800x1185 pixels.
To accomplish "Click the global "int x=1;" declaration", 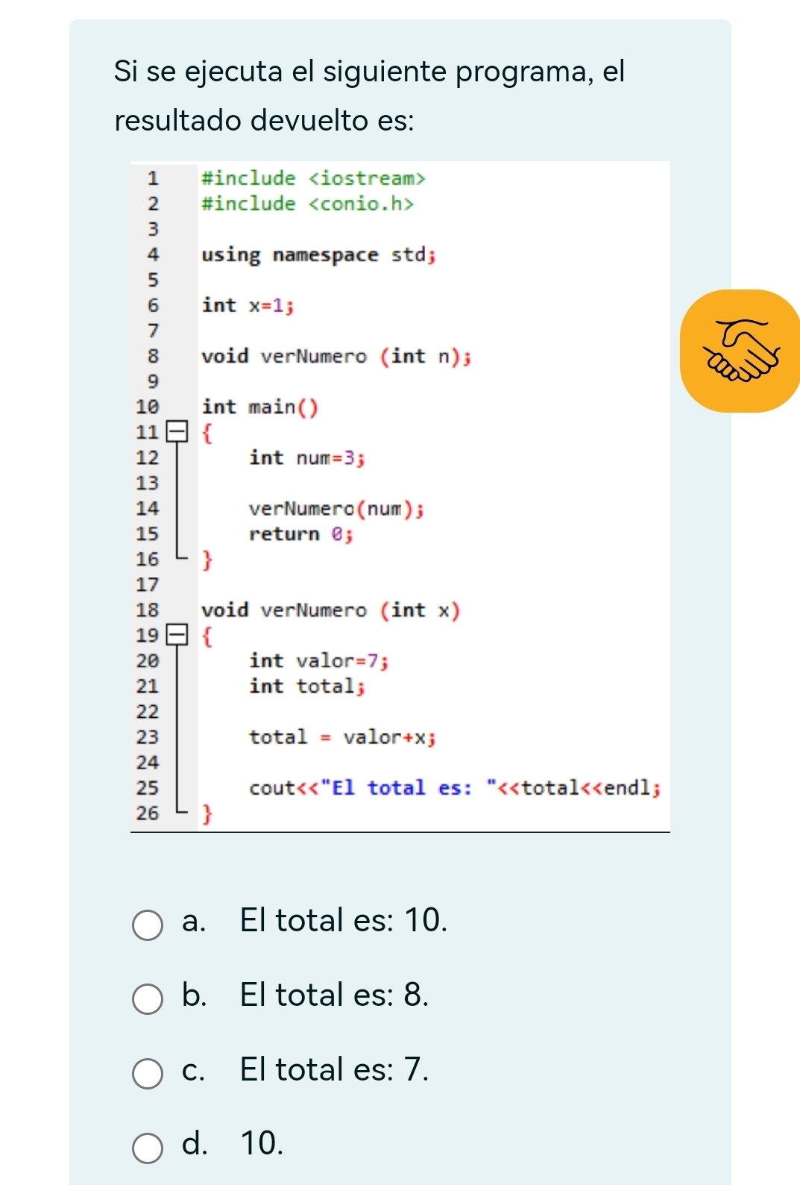I will 248,305.
